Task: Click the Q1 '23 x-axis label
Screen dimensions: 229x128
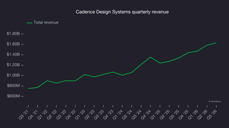Action: pos(80,115)
